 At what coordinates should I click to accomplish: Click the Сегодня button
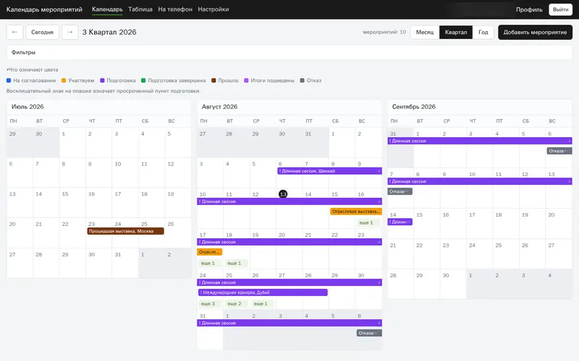point(42,32)
